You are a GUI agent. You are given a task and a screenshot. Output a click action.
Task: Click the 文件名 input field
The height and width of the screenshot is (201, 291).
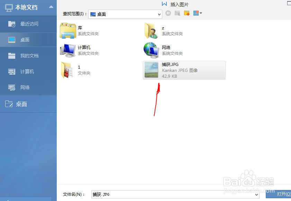pos(175,194)
